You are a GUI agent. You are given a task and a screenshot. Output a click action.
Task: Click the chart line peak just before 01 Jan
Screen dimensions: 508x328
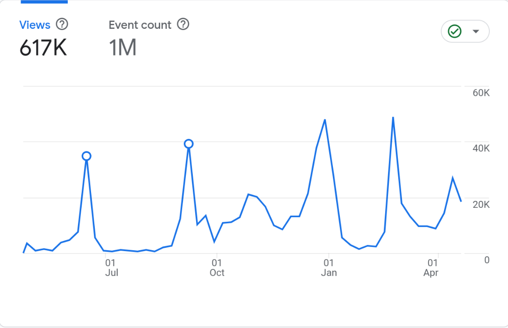[x=325, y=120]
